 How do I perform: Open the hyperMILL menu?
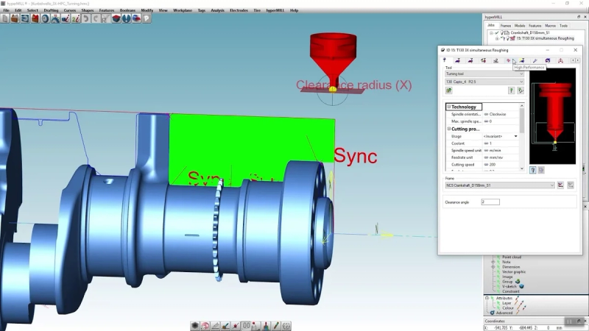[275, 10]
